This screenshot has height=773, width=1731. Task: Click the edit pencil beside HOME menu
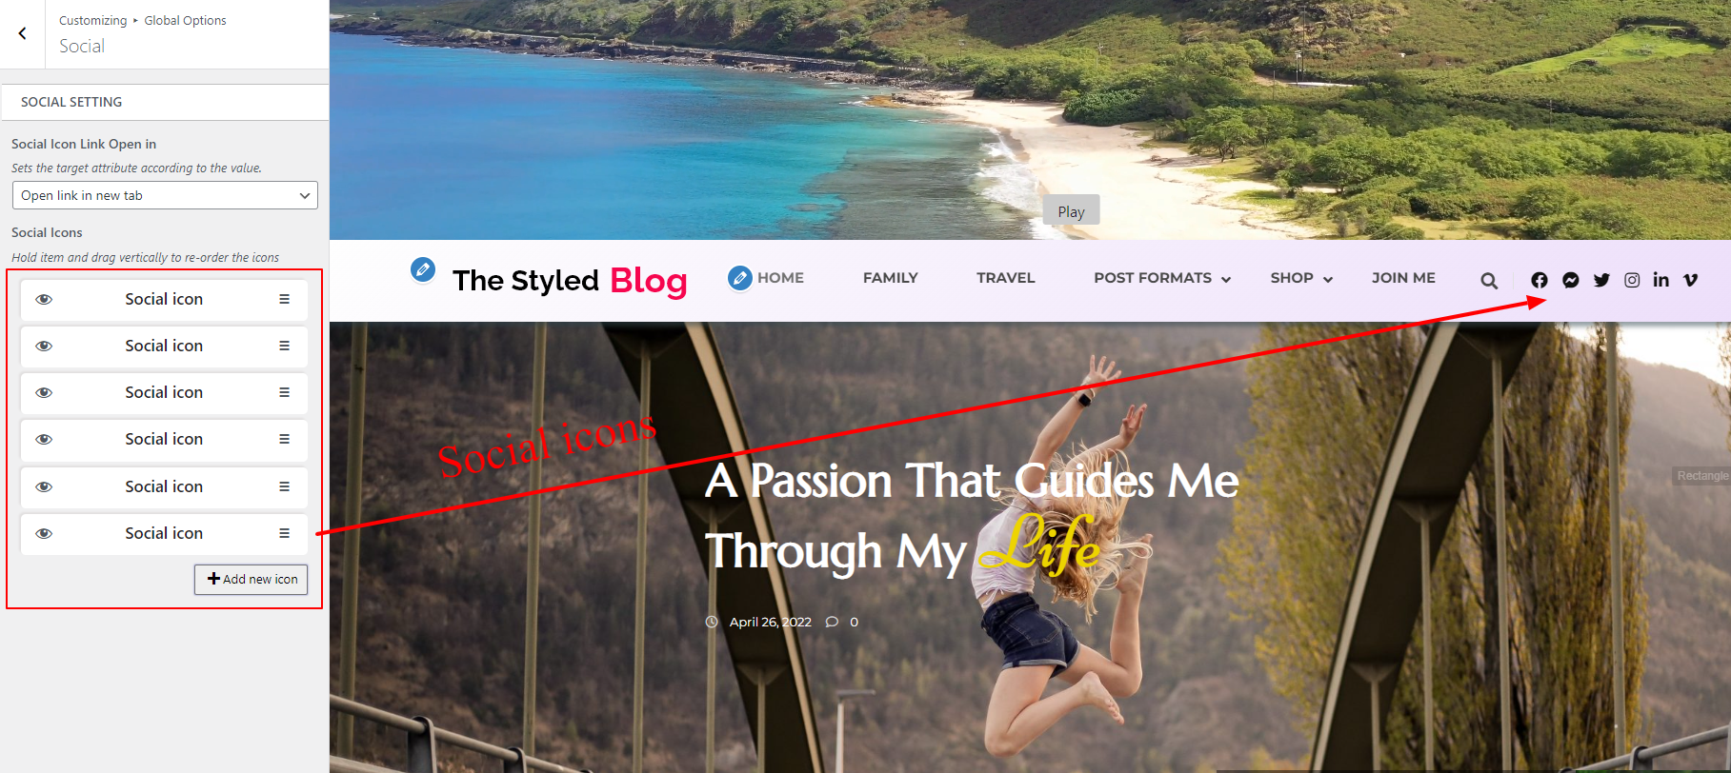(740, 278)
